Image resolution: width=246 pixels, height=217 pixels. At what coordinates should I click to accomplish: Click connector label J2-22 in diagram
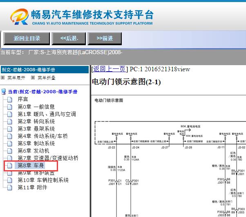click(112, 147)
